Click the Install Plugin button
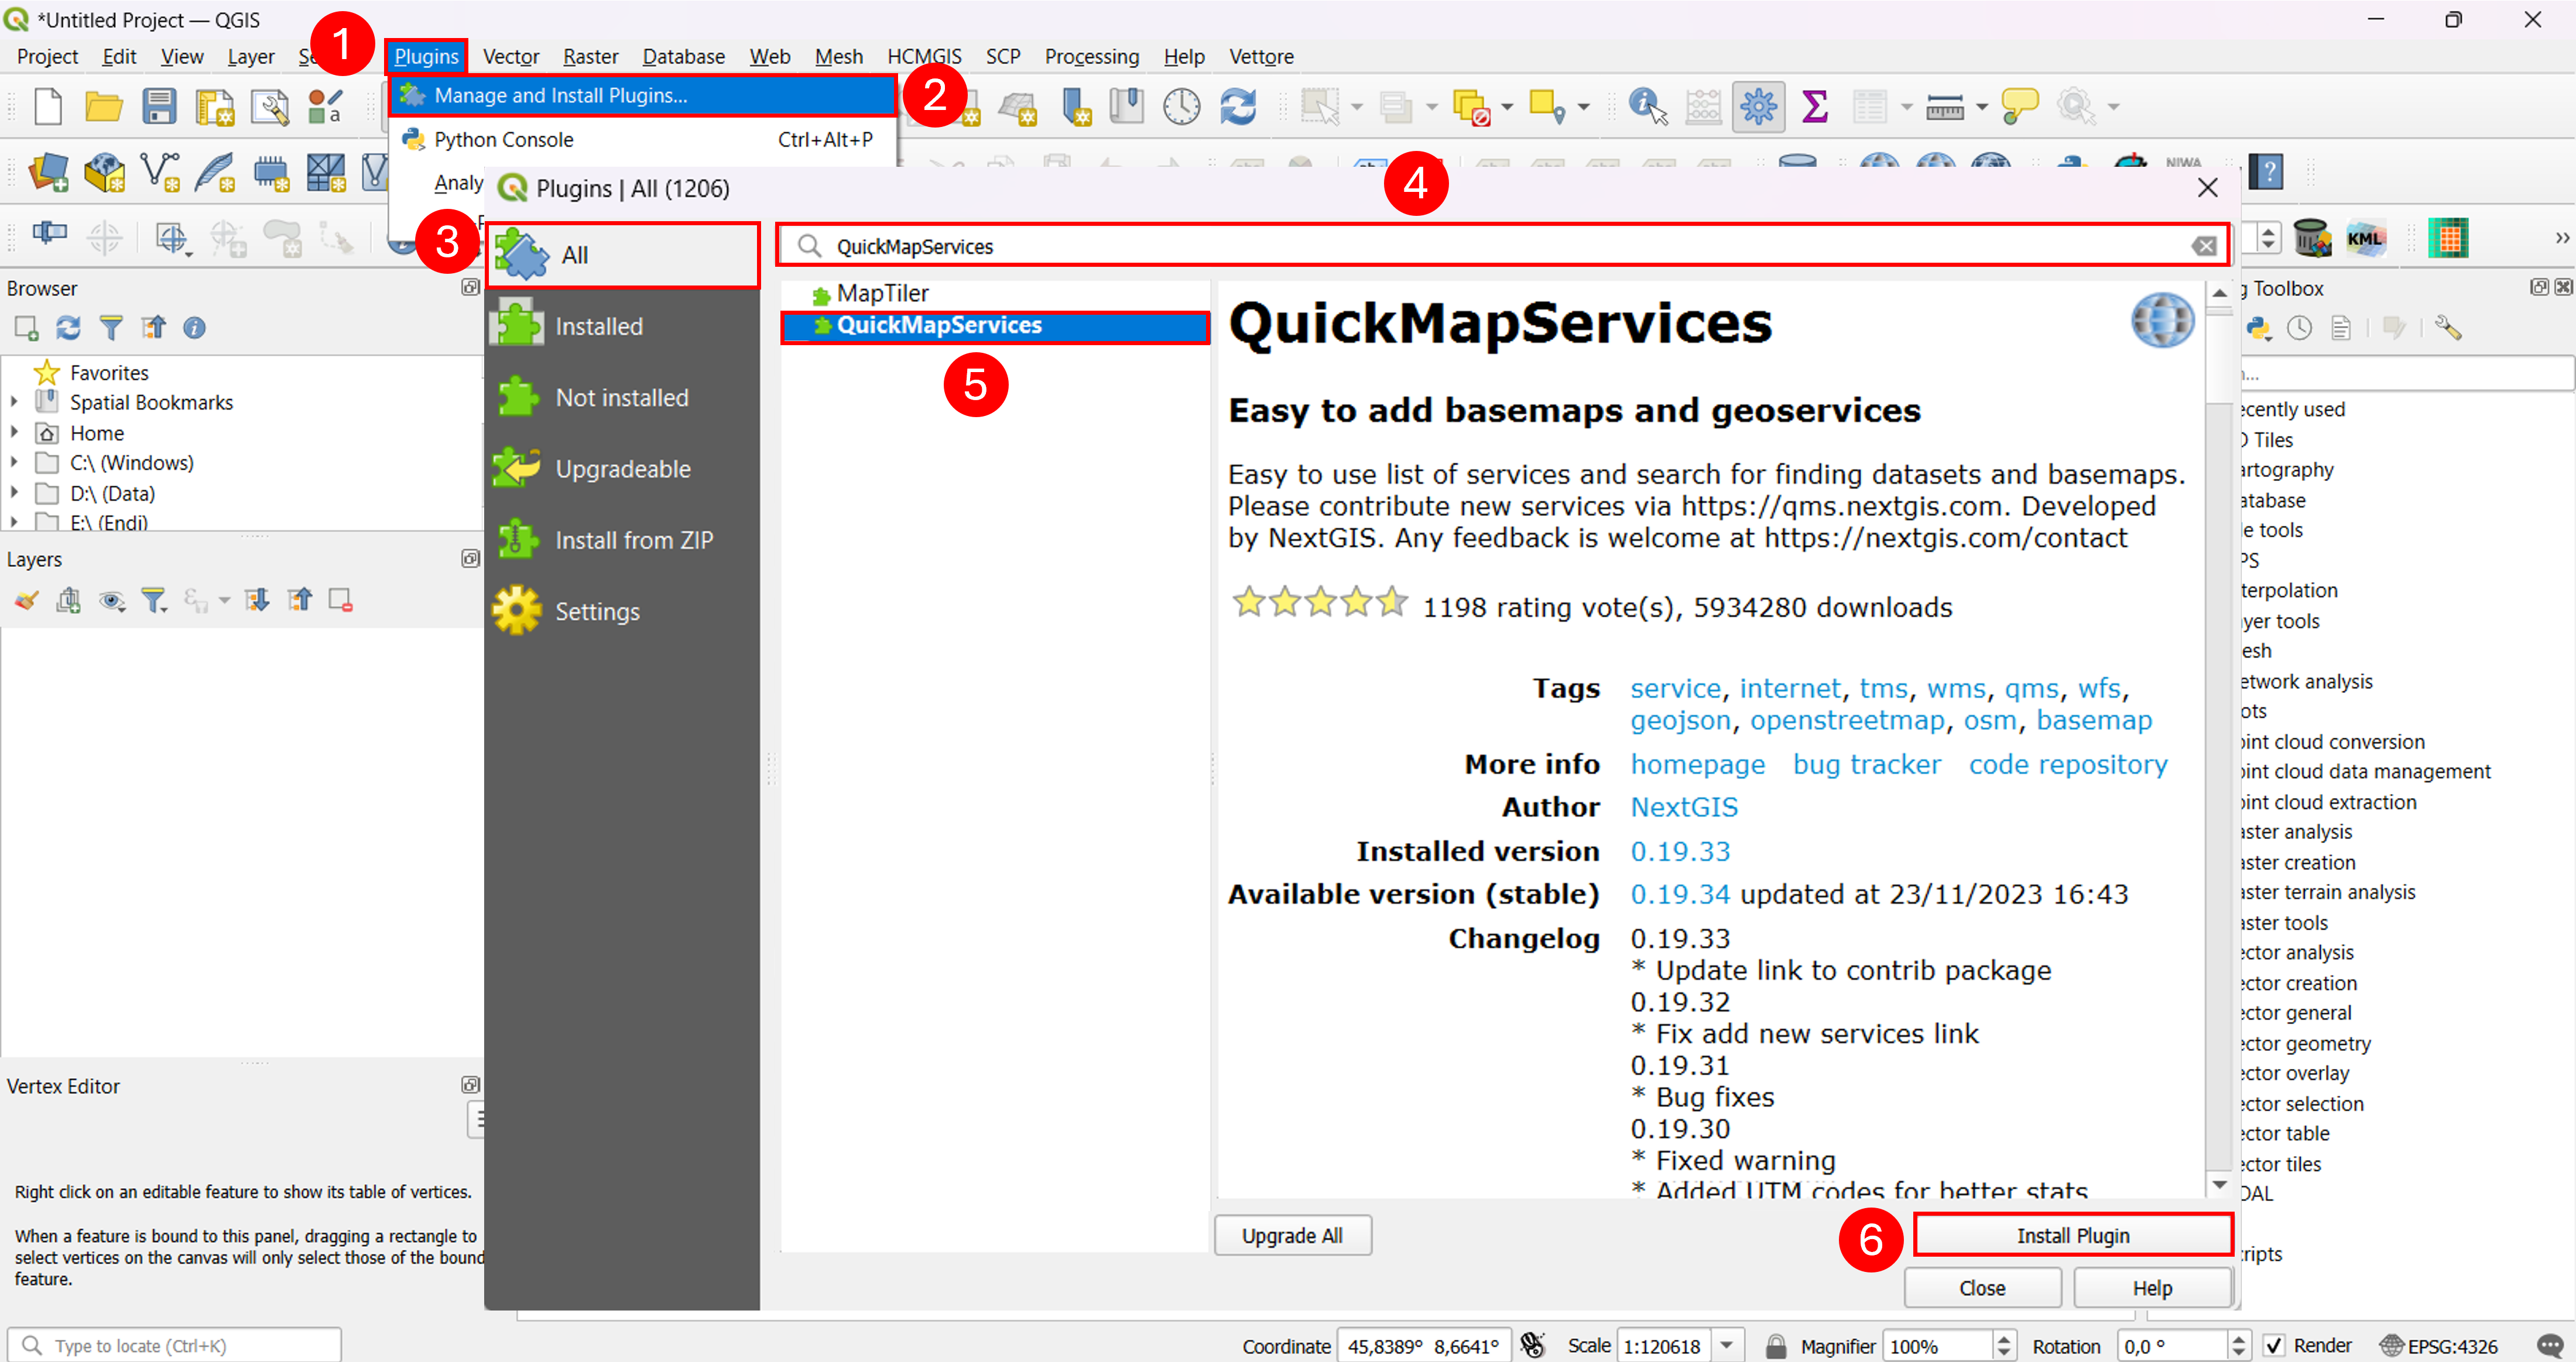 2072,1235
